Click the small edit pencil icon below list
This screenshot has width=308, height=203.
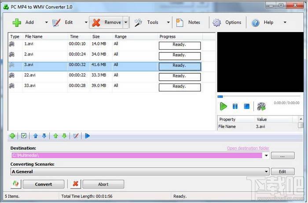click(x=76, y=136)
